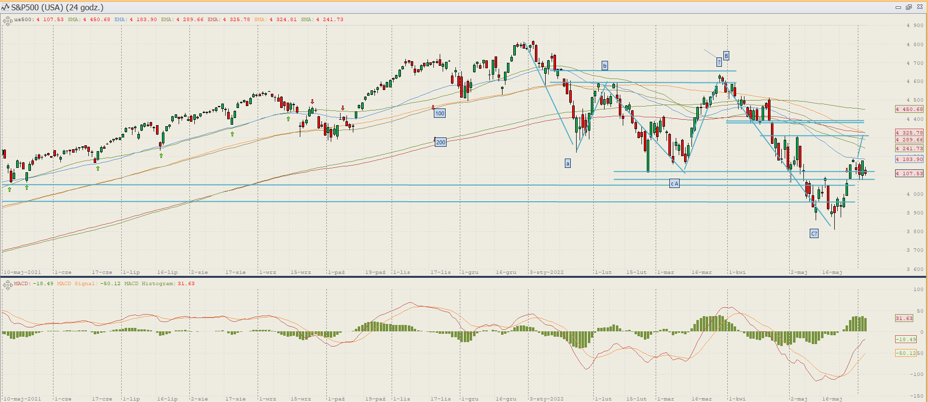This screenshot has width=928, height=402.
Task: Click the 'C?' wave label annotation
Action: pyautogui.click(x=814, y=234)
